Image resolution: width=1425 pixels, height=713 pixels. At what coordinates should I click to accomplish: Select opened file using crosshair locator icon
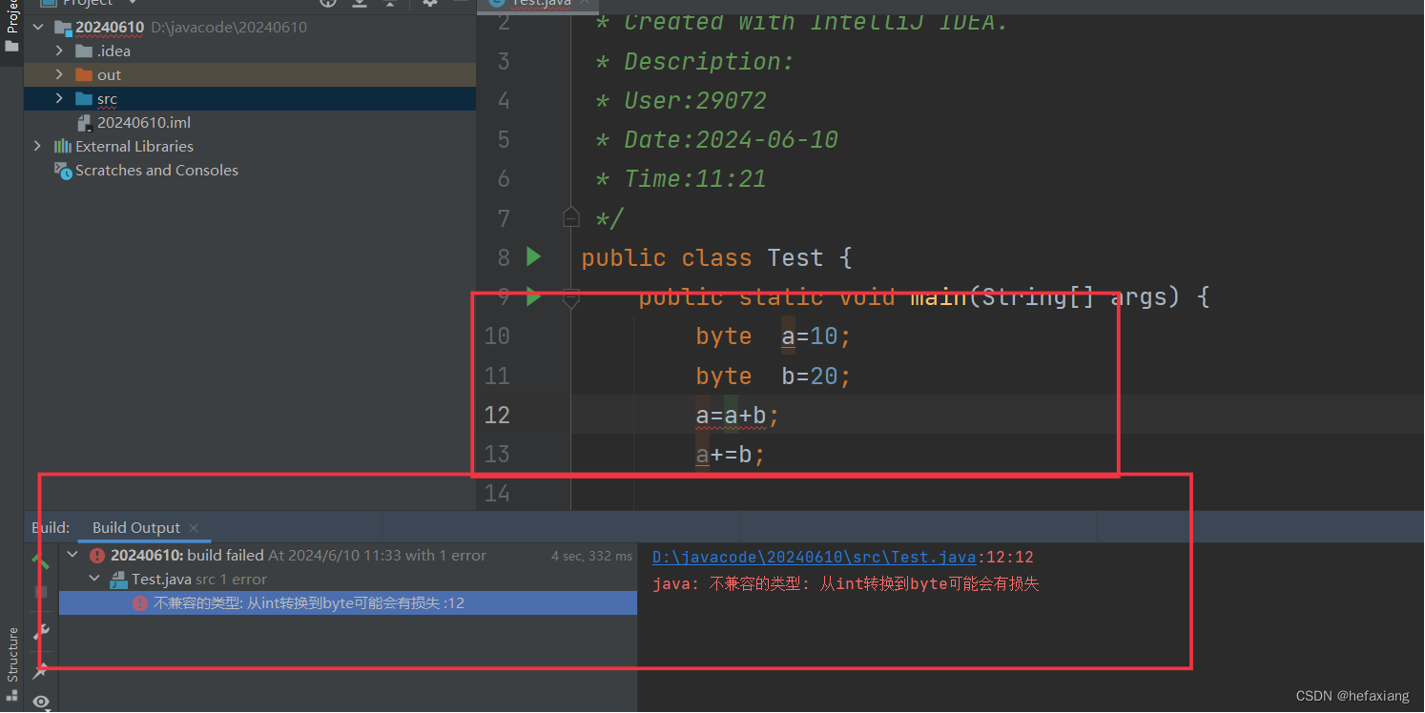click(327, 4)
